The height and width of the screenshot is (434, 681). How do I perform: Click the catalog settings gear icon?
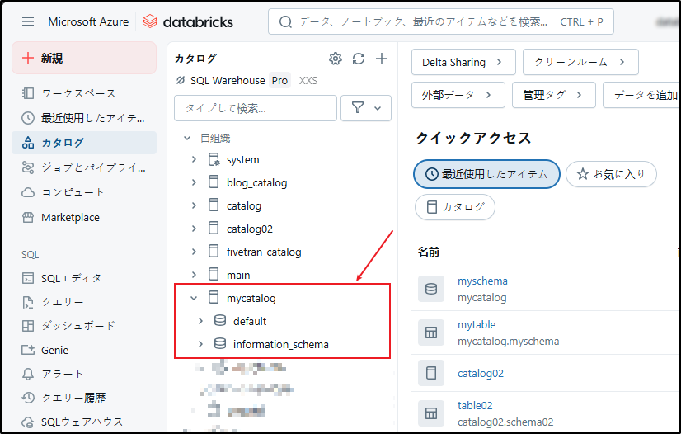tap(335, 59)
